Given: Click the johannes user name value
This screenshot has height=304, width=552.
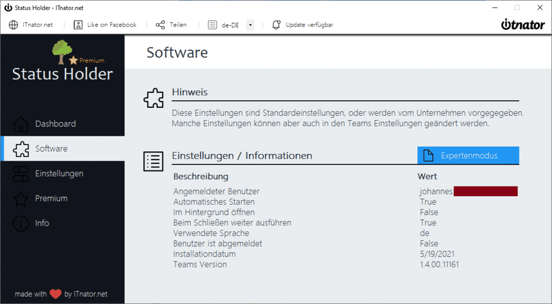Looking at the screenshot, I should pyautogui.click(x=436, y=191).
